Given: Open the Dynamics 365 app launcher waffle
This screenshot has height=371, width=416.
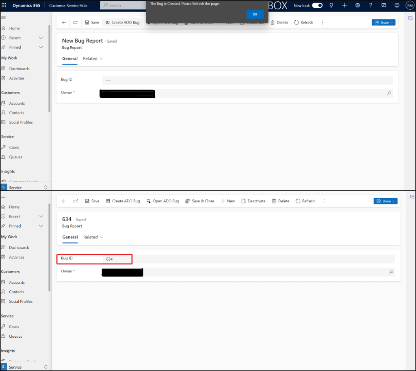Looking at the screenshot, I should 4,6.
